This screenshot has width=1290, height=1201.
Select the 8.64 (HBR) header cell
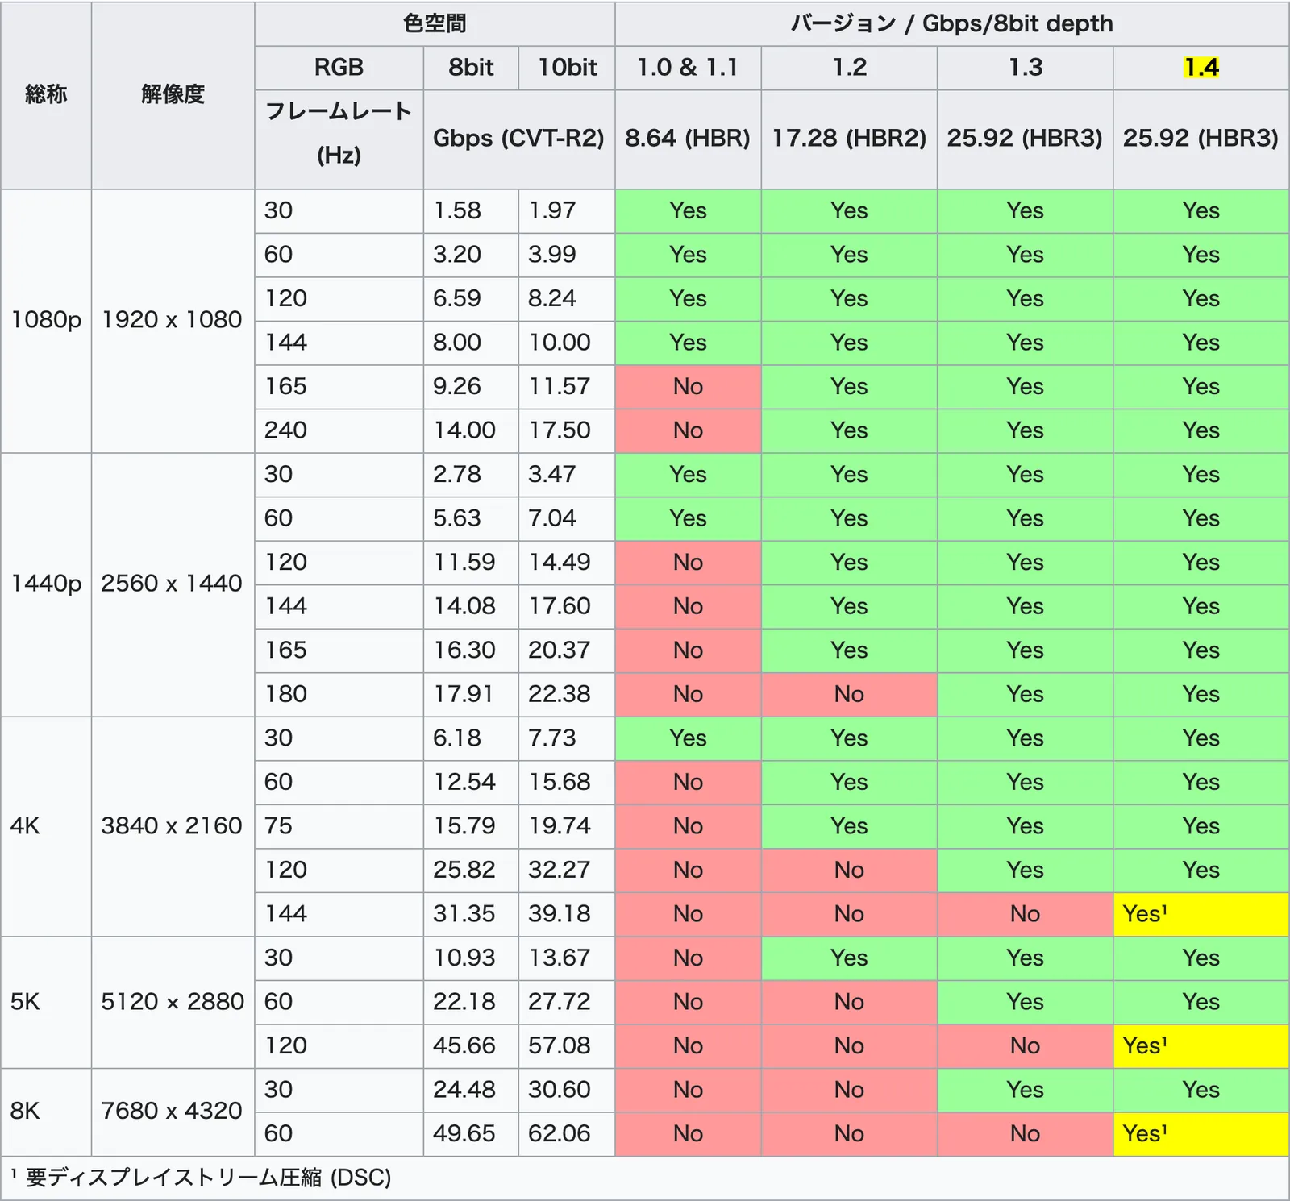tap(688, 139)
